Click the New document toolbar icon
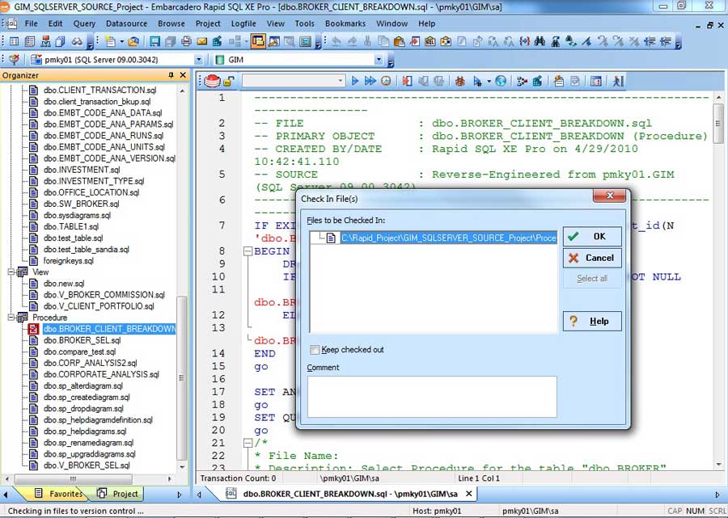The width and height of the screenshot is (728, 518). coord(110,41)
